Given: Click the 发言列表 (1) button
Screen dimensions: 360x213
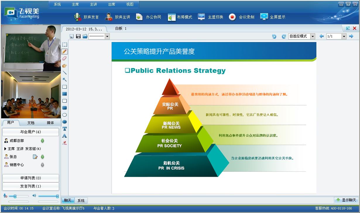Looking at the screenshot, I should tap(31, 186).
